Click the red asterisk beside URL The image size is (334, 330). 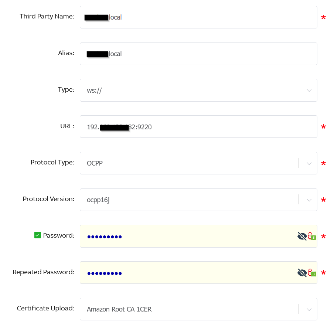(x=323, y=127)
